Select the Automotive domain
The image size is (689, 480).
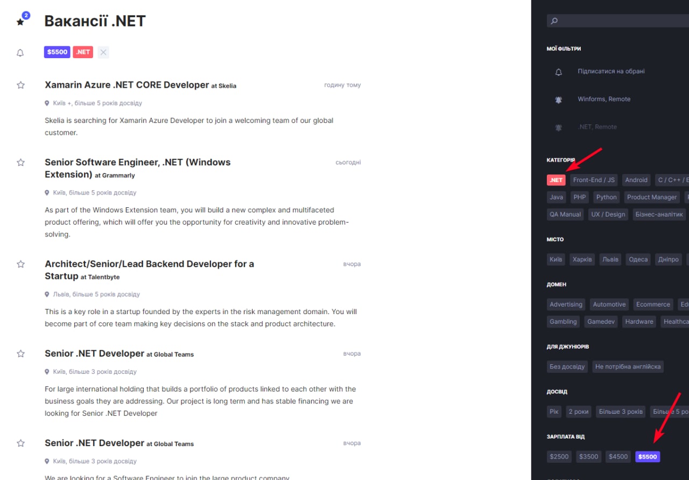609,304
